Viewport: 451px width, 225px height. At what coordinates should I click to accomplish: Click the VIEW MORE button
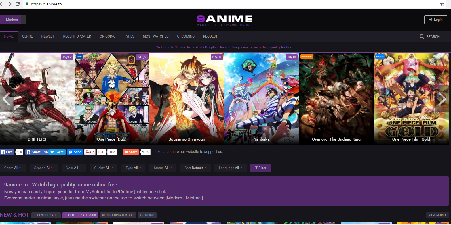click(437, 215)
